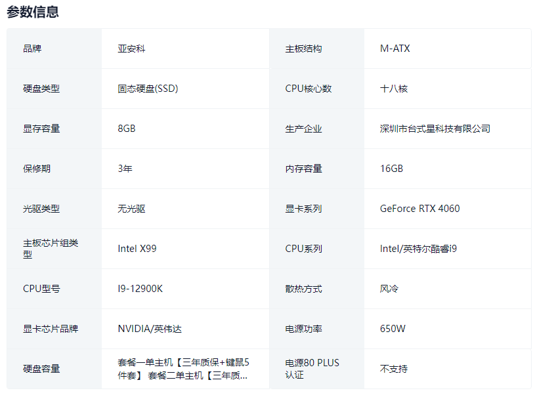535x399 pixels.
Task: Click the 主板芯片组类型 label cell
Action: (x=51, y=249)
